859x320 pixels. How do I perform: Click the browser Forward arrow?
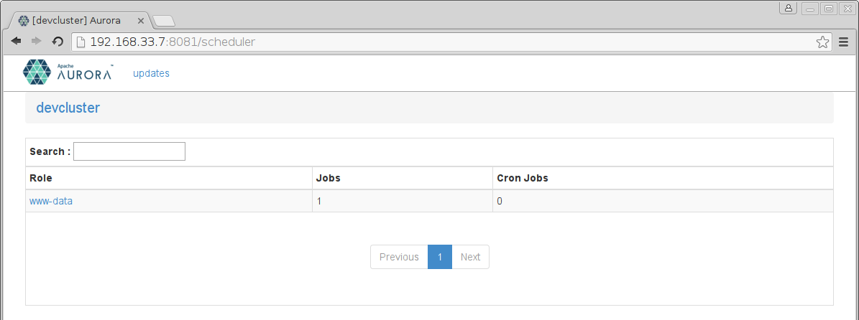36,42
